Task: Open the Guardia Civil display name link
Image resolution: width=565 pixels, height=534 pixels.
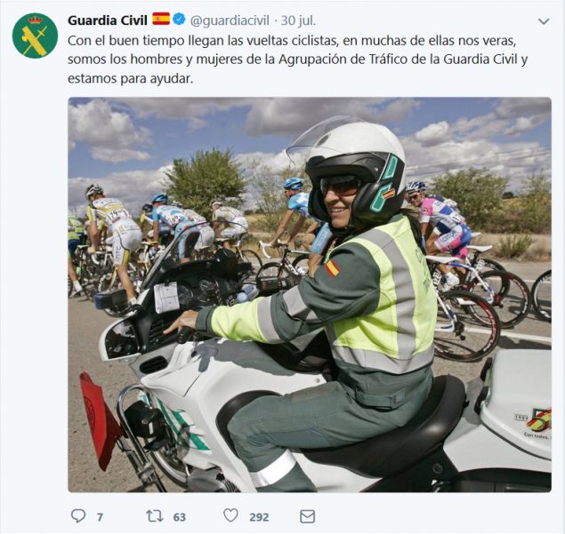Action: [x=108, y=20]
